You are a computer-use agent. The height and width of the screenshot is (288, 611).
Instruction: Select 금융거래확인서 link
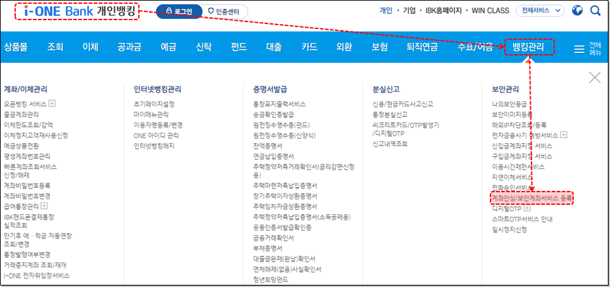coord(273,238)
